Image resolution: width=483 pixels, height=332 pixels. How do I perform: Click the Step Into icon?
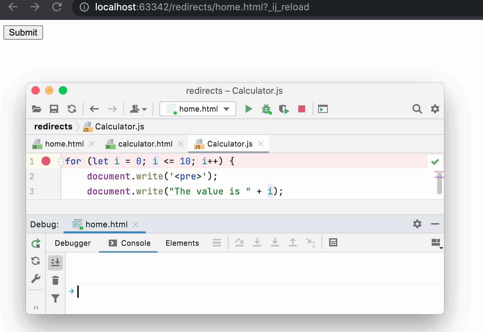click(x=257, y=243)
